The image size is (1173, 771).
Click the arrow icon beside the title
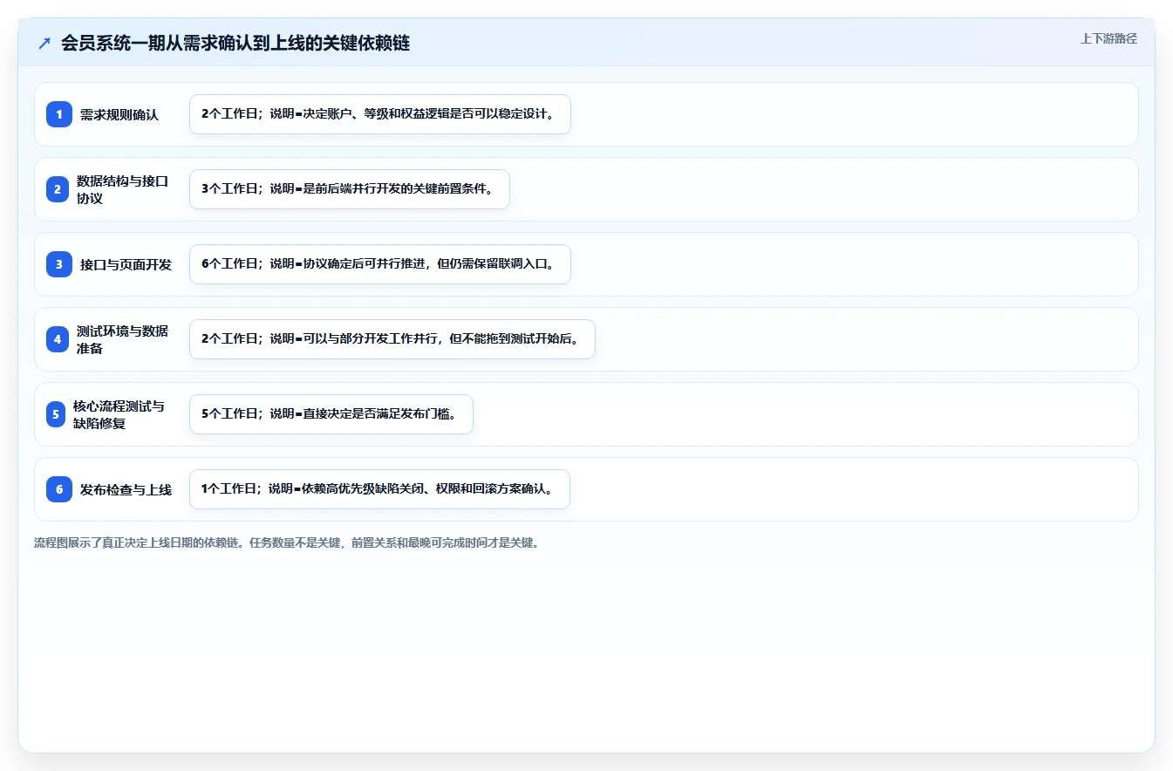pos(44,43)
